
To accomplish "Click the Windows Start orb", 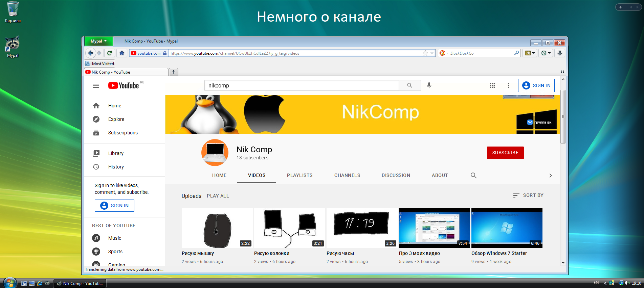I will click(10, 283).
